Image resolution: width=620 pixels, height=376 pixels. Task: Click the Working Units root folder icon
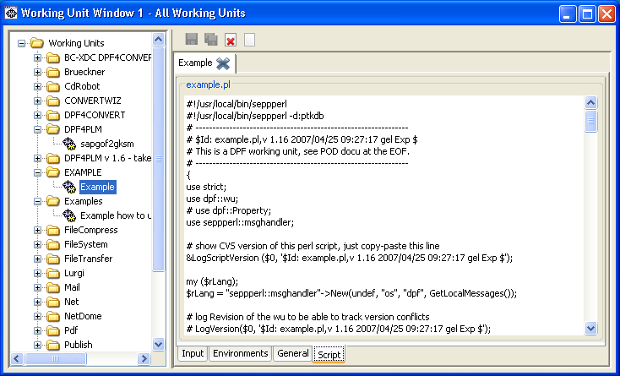point(37,43)
